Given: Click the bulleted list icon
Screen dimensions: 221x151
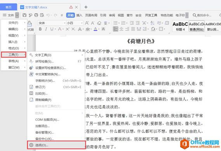Looking at the screenshot, I should pos(116,23).
